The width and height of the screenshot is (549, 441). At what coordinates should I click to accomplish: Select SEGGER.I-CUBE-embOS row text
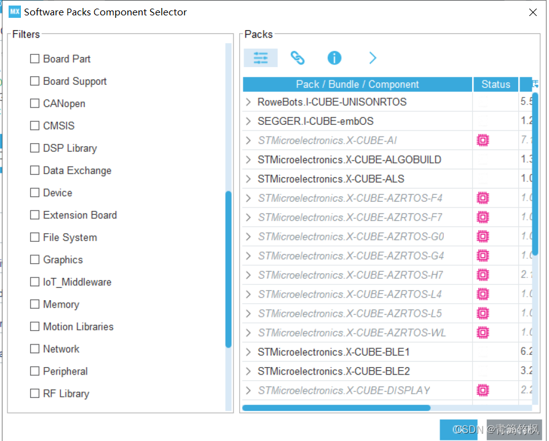(315, 121)
